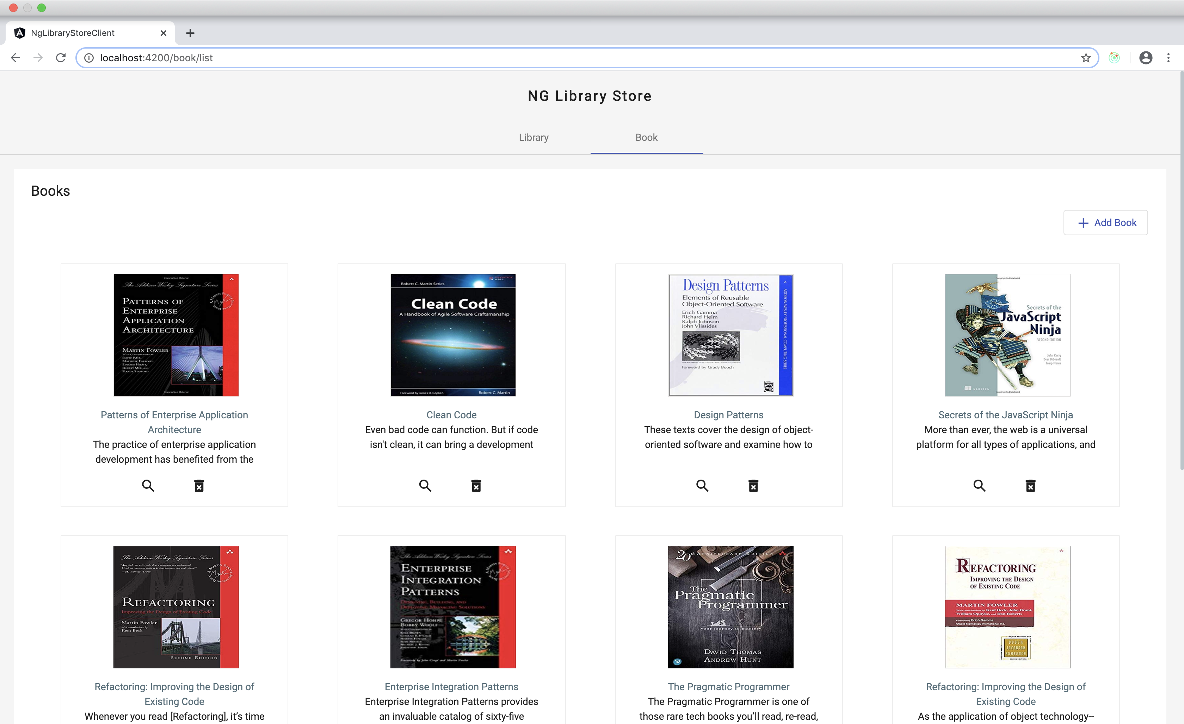The image size is (1184, 724).
Task: Click the Add Book button
Action: point(1105,223)
